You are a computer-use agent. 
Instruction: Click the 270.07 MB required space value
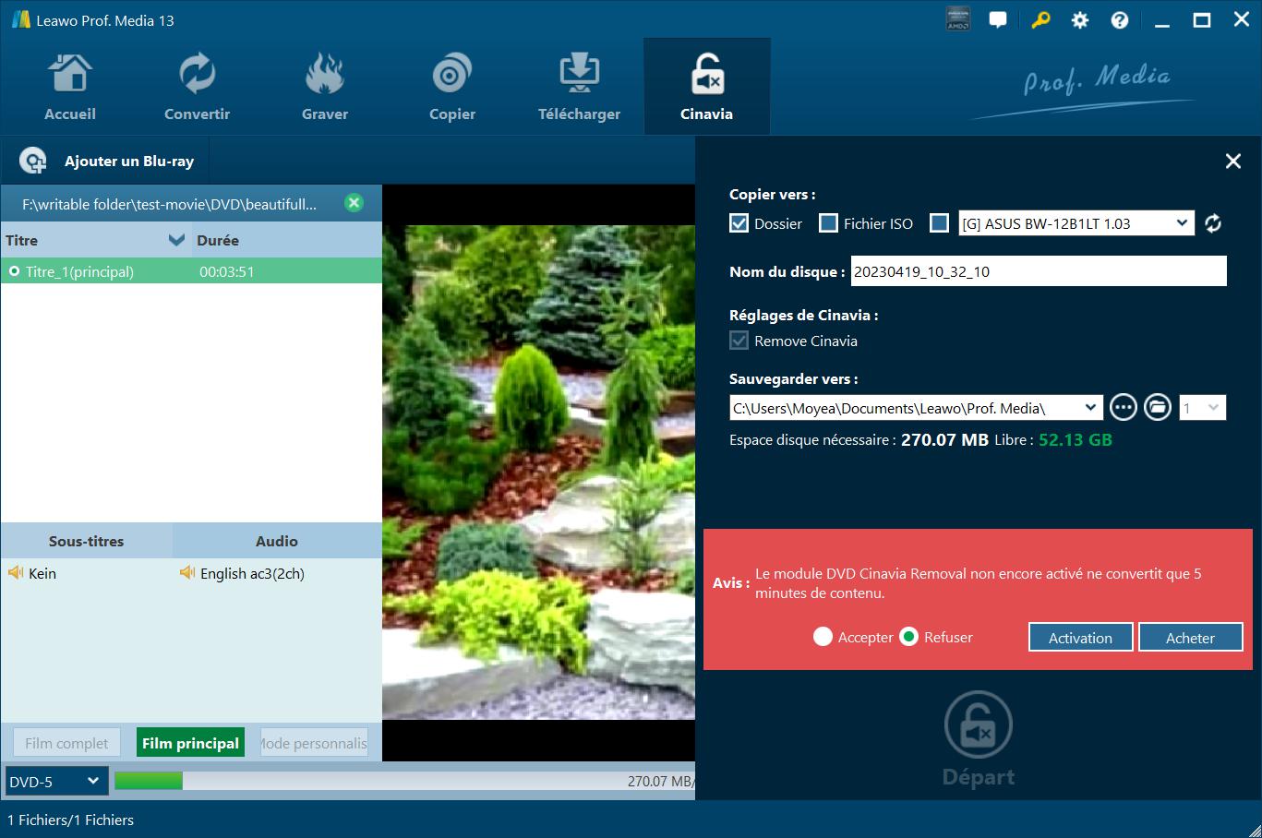tap(944, 439)
